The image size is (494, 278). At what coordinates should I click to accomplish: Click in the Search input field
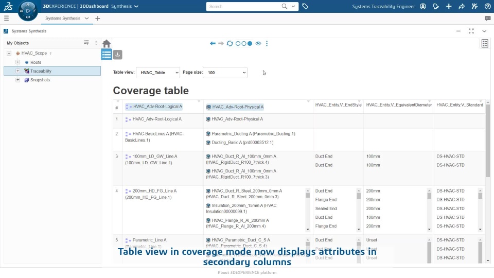[x=244, y=6]
